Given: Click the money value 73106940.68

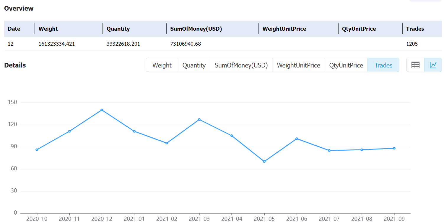Looking at the screenshot, I should 186,44.
